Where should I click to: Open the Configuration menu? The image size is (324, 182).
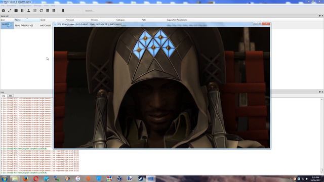click(26, 6)
